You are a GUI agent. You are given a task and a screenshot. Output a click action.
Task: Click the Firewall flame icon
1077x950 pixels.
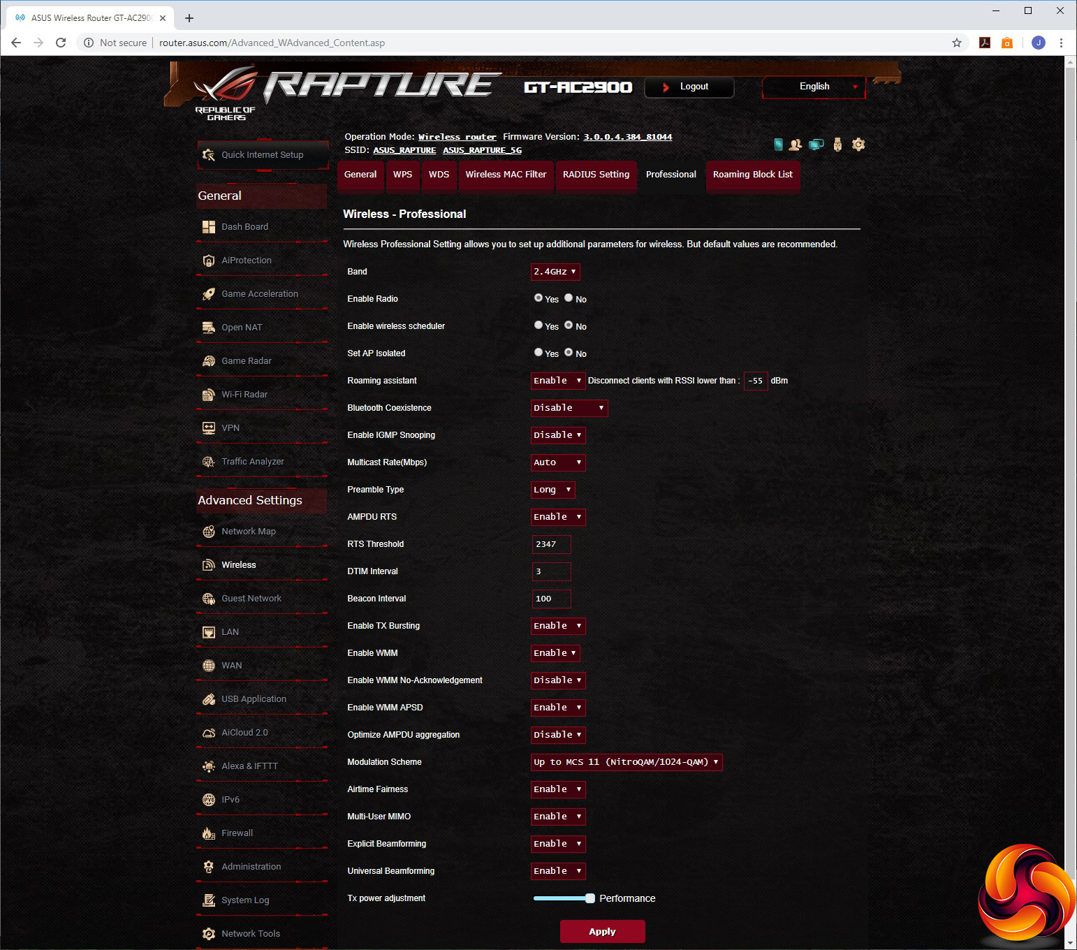[x=208, y=833]
